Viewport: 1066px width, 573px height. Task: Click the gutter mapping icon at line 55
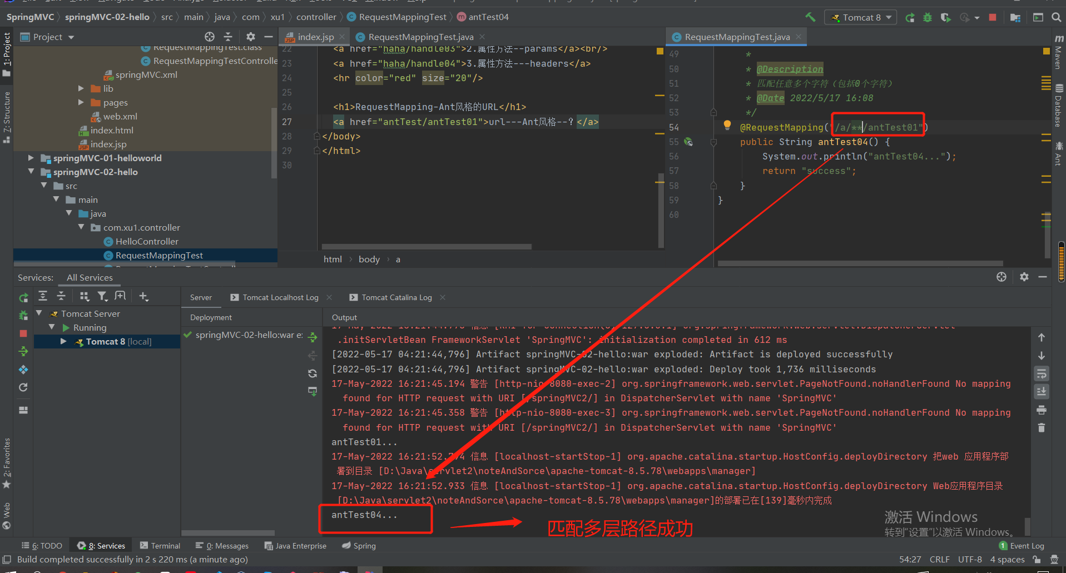pyautogui.click(x=688, y=142)
